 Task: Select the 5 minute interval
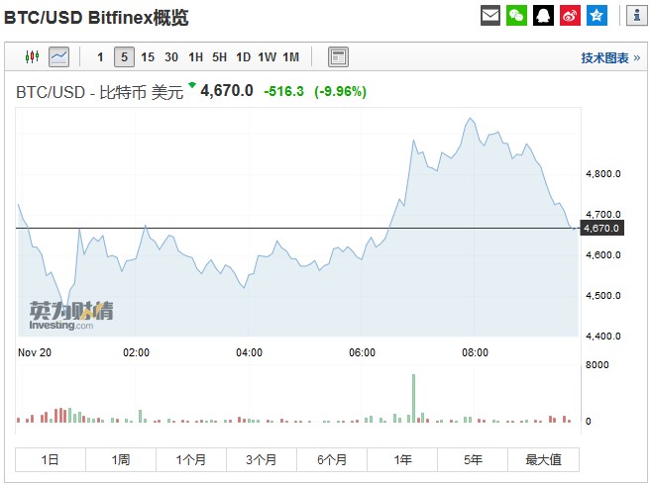coord(124,56)
